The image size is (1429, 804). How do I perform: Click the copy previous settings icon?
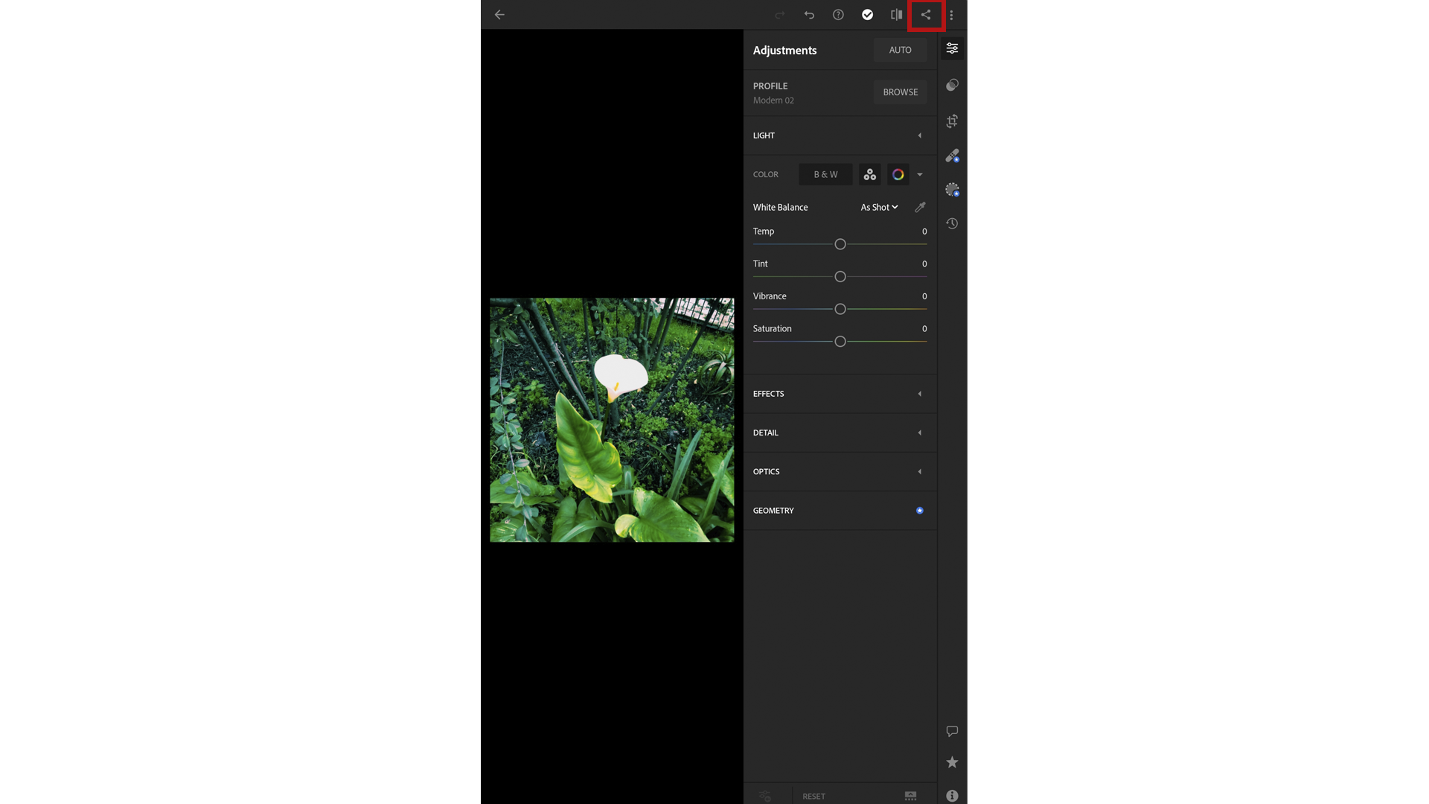click(x=765, y=797)
